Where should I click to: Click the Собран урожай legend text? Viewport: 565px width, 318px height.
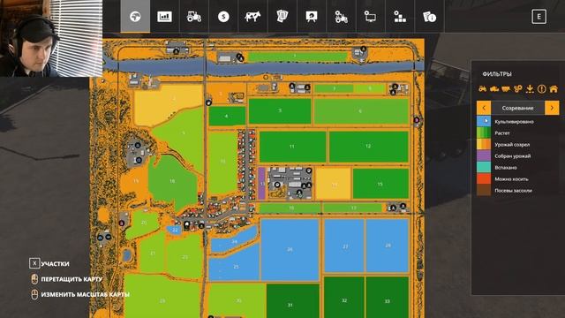(512, 156)
